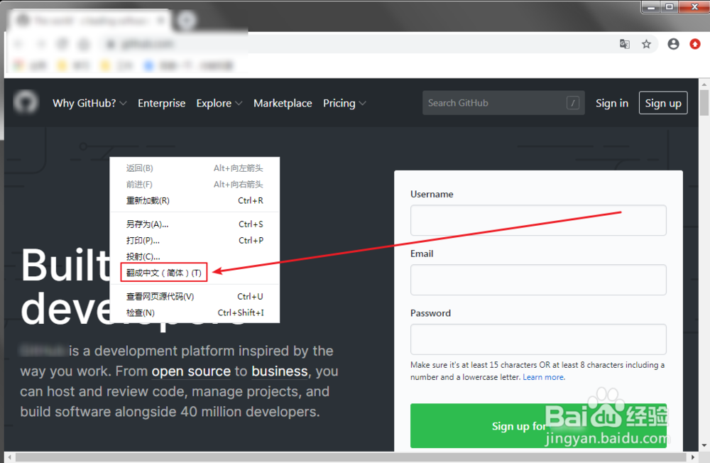Click the Sign up button in header
710x463 pixels.
point(663,103)
